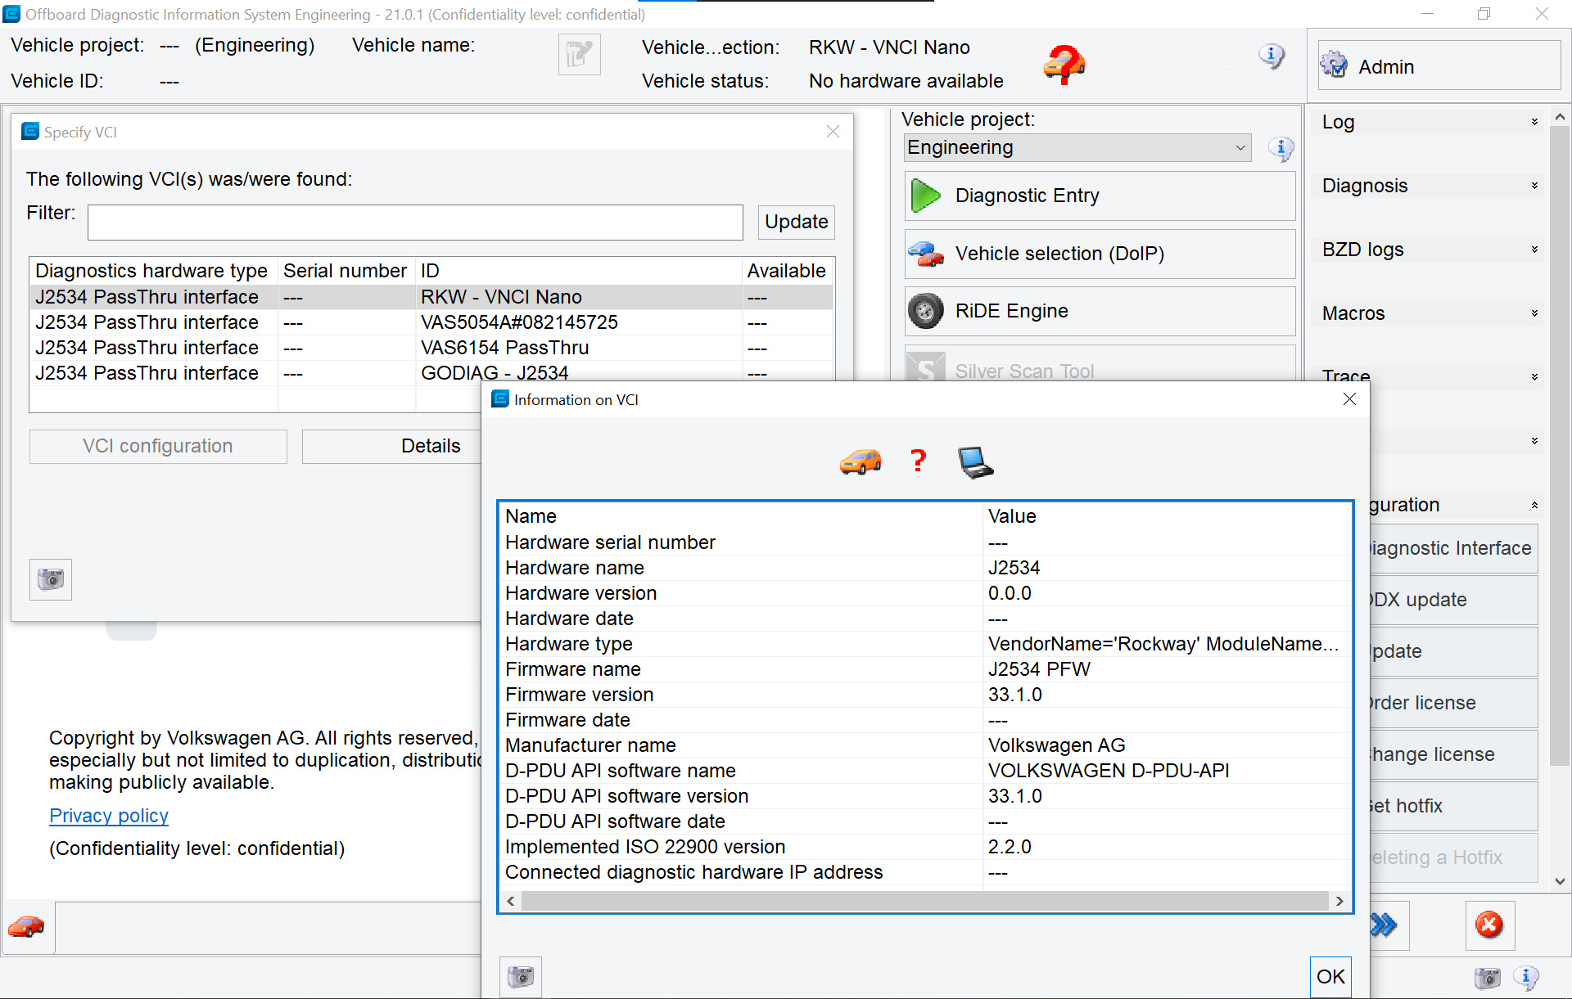Click the bottom-right status bar camera icon
The image size is (1572, 999).
(1488, 978)
